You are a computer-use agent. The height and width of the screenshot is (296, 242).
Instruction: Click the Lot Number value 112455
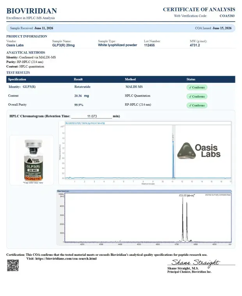[x=149, y=45]
